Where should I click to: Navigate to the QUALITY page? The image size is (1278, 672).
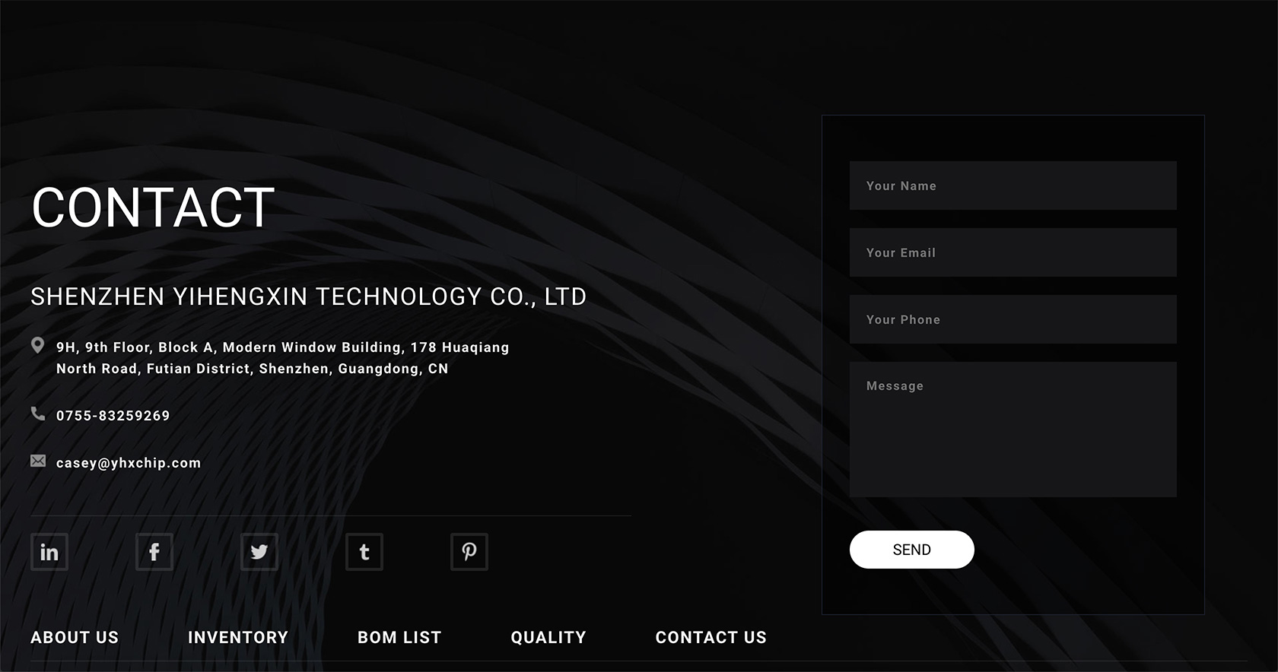(548, 638)
